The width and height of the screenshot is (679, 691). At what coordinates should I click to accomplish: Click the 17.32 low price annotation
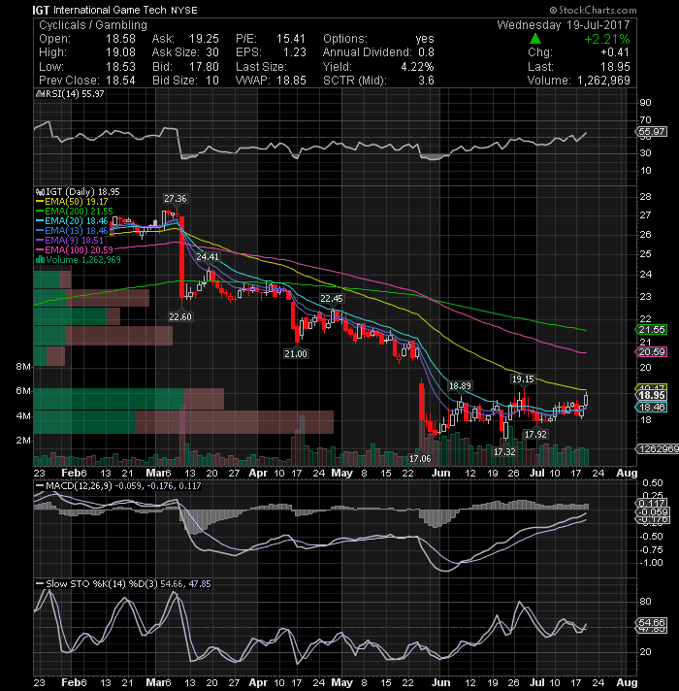click(x=504, y=451)
